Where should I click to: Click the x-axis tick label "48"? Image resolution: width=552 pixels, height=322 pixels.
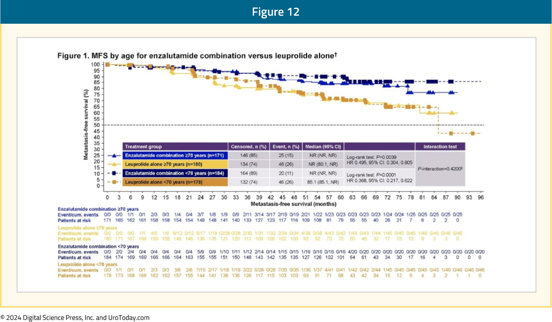click(x=294, y=197)
